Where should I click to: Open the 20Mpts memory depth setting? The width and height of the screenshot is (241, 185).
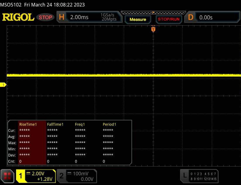coord(109,19)
